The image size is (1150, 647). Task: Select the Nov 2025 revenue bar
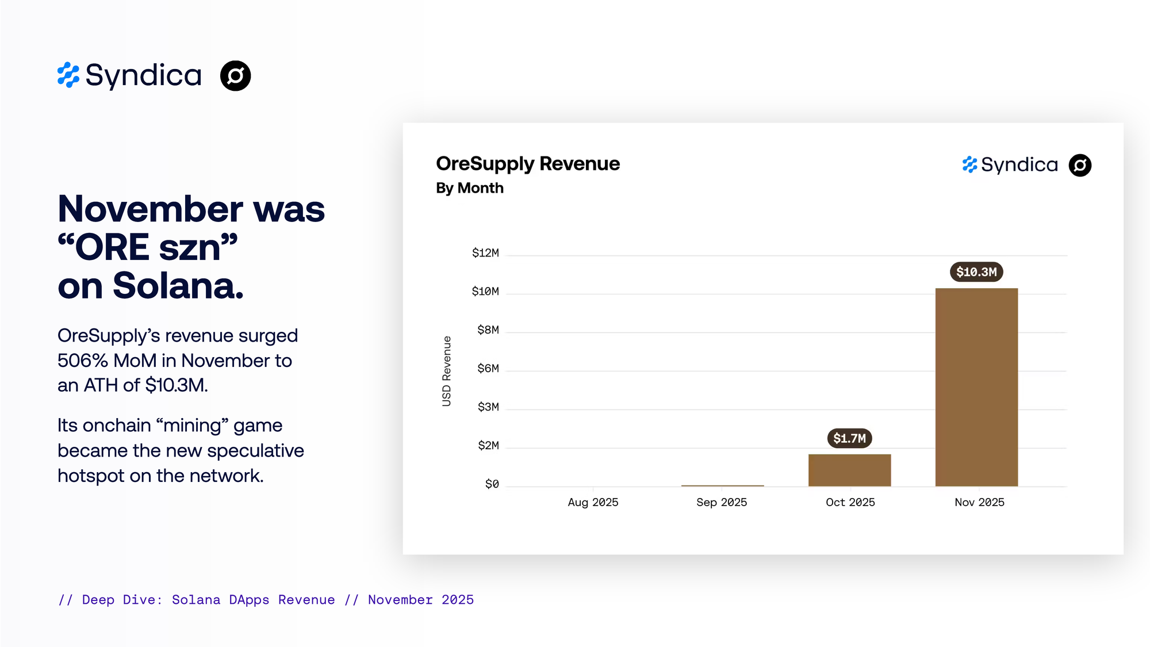pos(976,387)
